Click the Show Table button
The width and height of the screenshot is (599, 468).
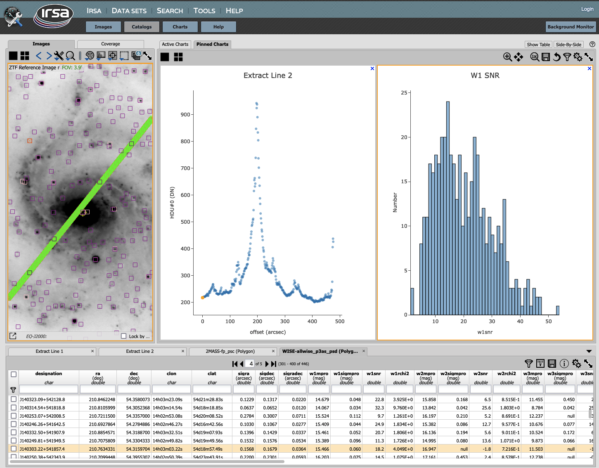pos(538,45)
